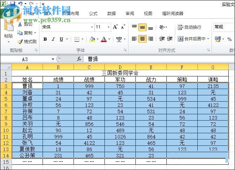Click the 合并后居中 merge button

[x=191, y=39]
